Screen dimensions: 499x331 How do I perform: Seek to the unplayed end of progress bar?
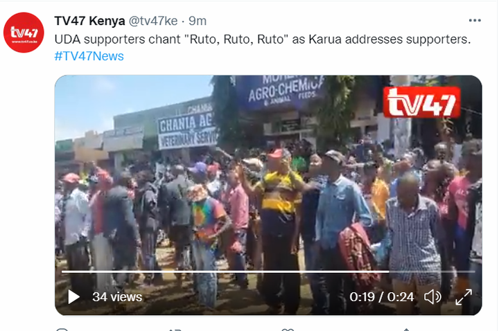click(x=432, y=271)
